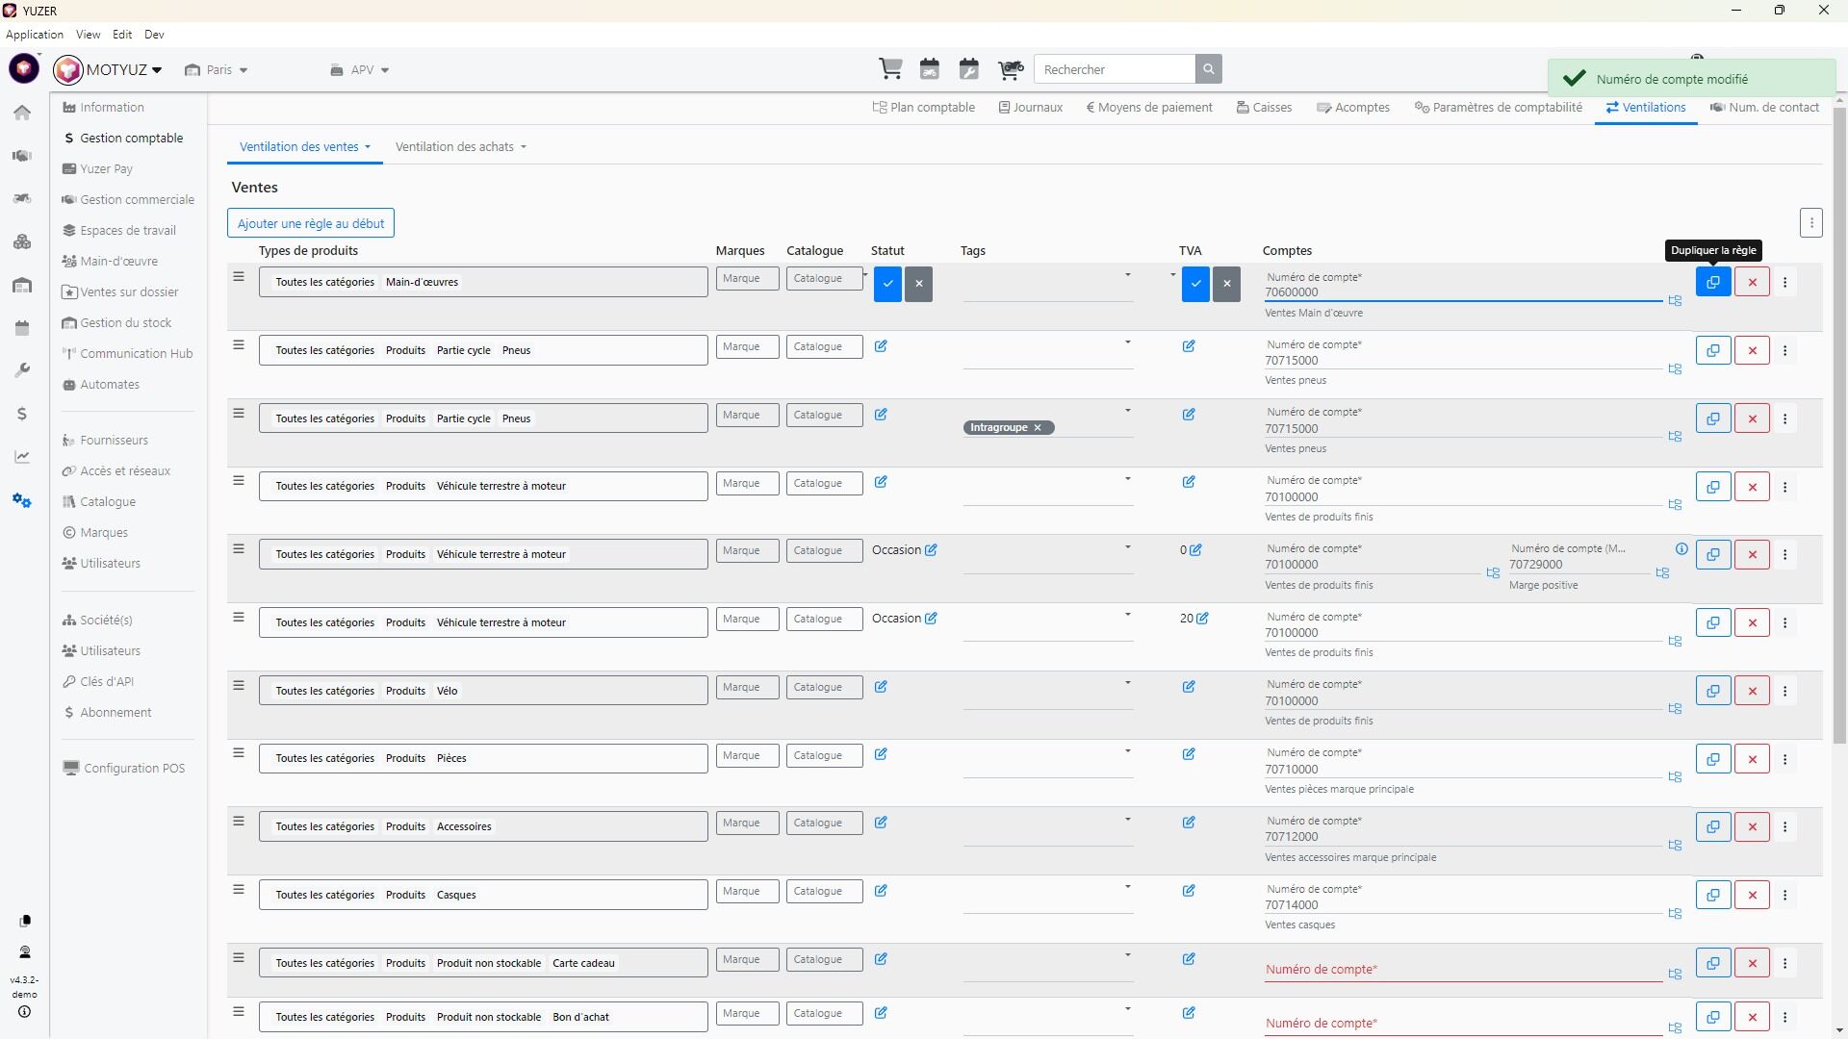Confirm the Statut selection with blue check
The height and width of the screenshot is (1039, 1848).
(887, 284)
